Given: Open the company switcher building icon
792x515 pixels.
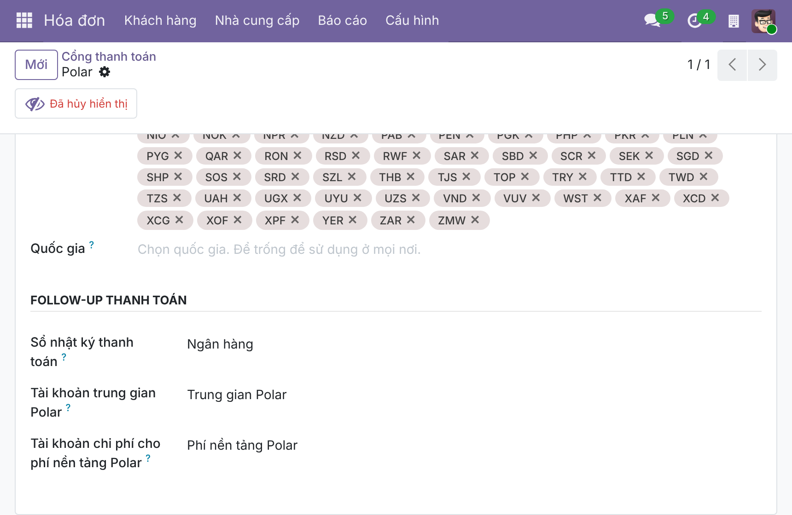Looking at the screenshot, I should 734,21.
